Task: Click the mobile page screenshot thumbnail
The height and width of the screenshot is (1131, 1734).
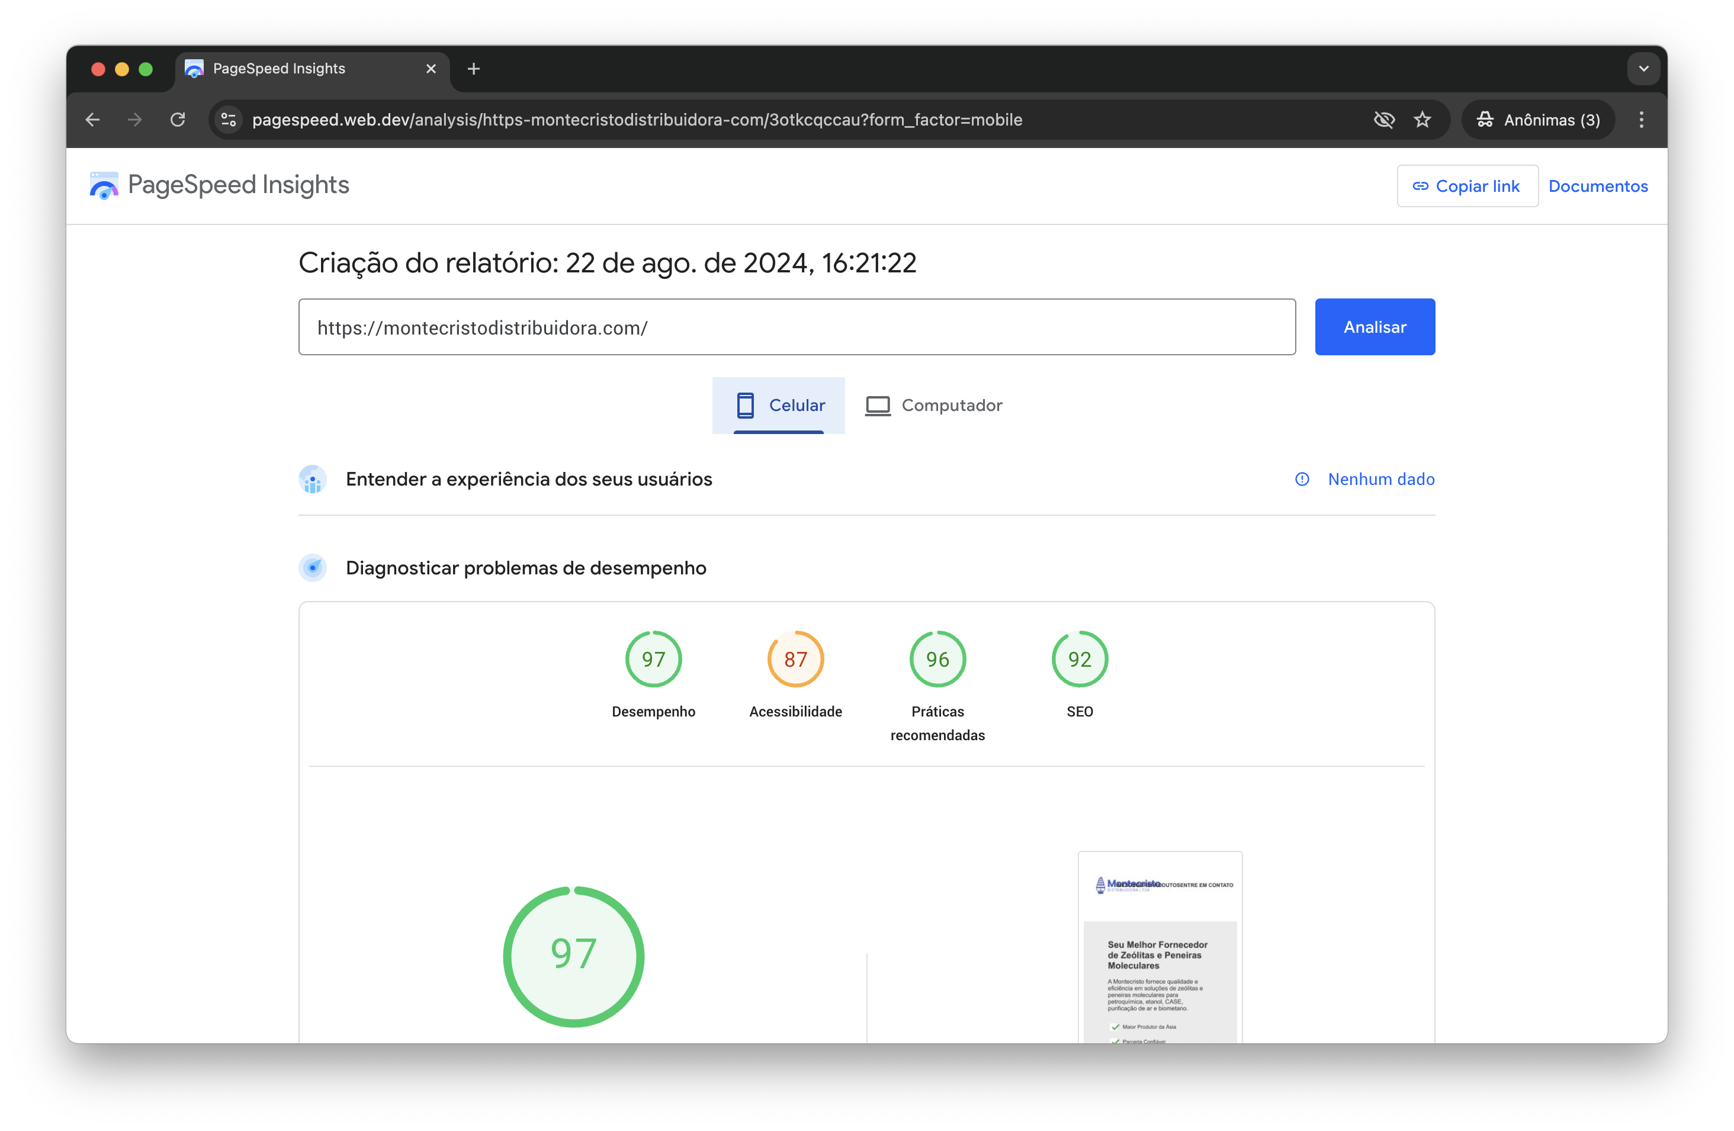Action: [1159, 947]
